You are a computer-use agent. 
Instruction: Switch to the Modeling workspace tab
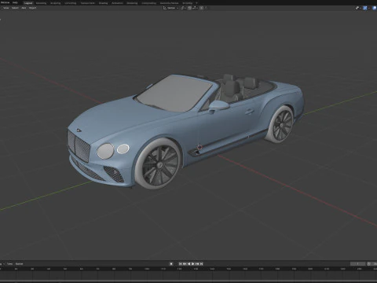[x=41, y=3]
